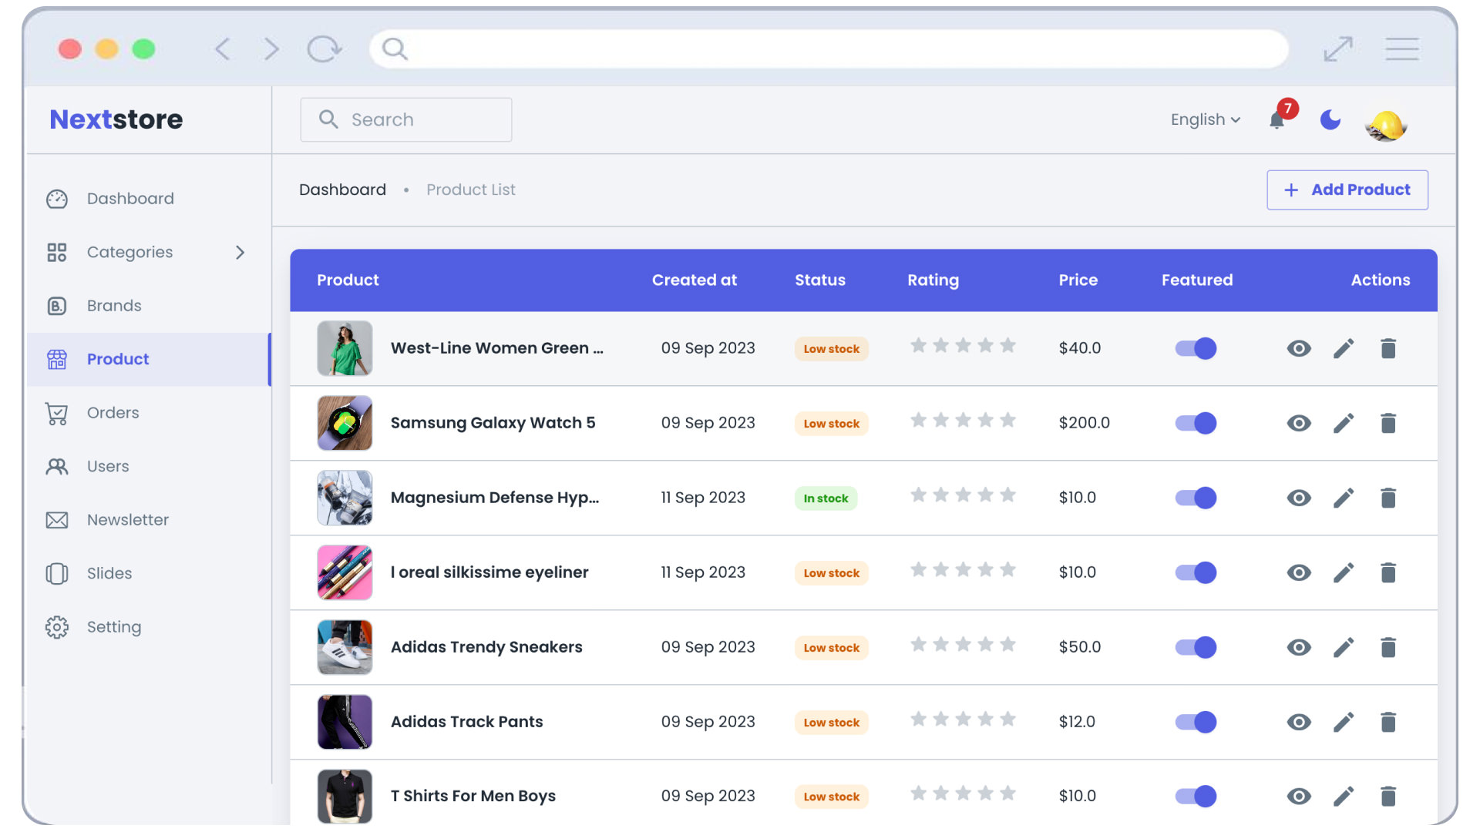Screen dimensions: 1480x832
Task: Toggle the Featured switch for l oreal silkissime eyeliner
Action: 1196,572
